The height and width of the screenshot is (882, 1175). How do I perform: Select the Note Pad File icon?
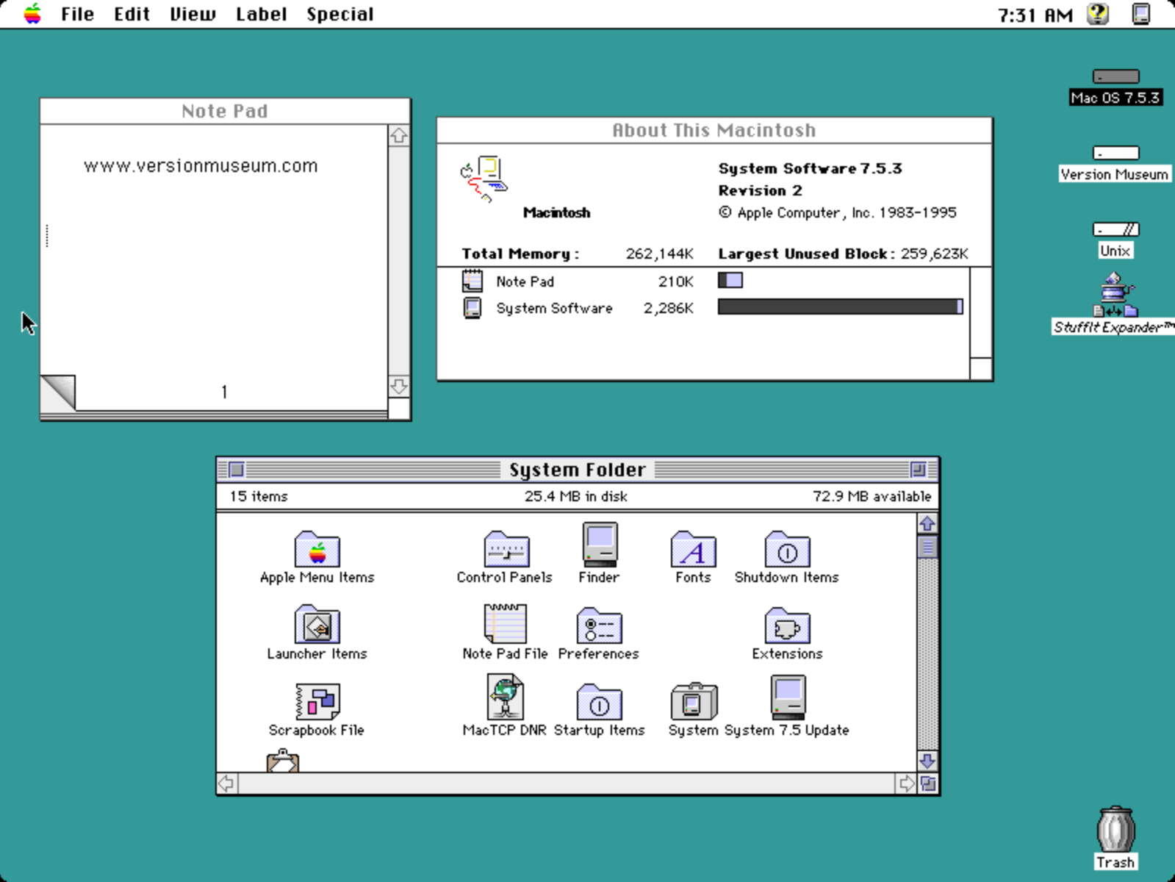point(506,624)
